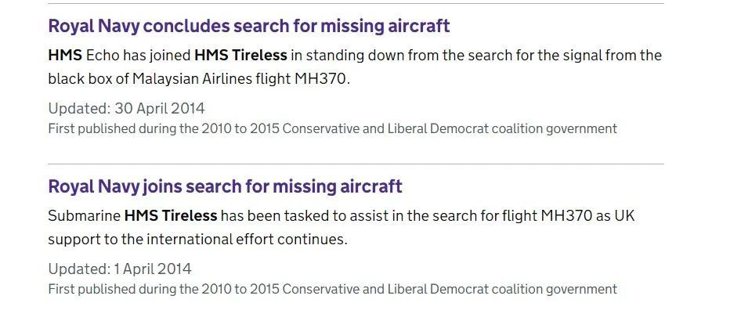Click the coalition government note under 30 April
Image resolution: width=730 pixels, height=321 pixels.
(332, 128)
